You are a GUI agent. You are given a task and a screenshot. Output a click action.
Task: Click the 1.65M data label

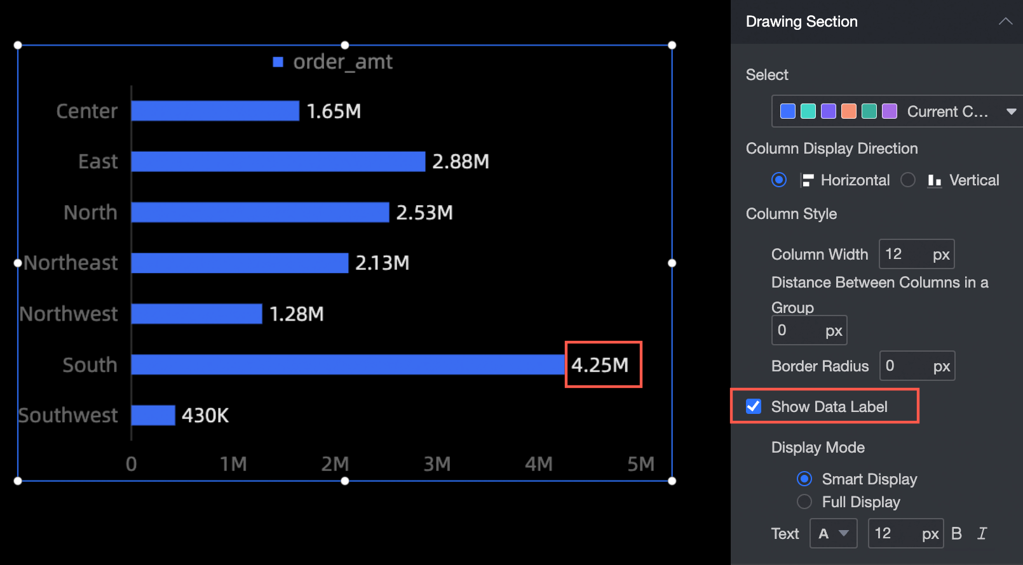pos(334,111)
